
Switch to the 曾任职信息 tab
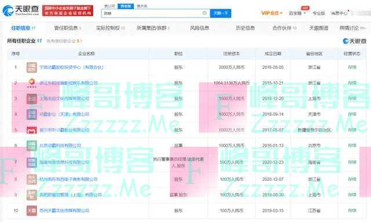[x=68, y=28]
